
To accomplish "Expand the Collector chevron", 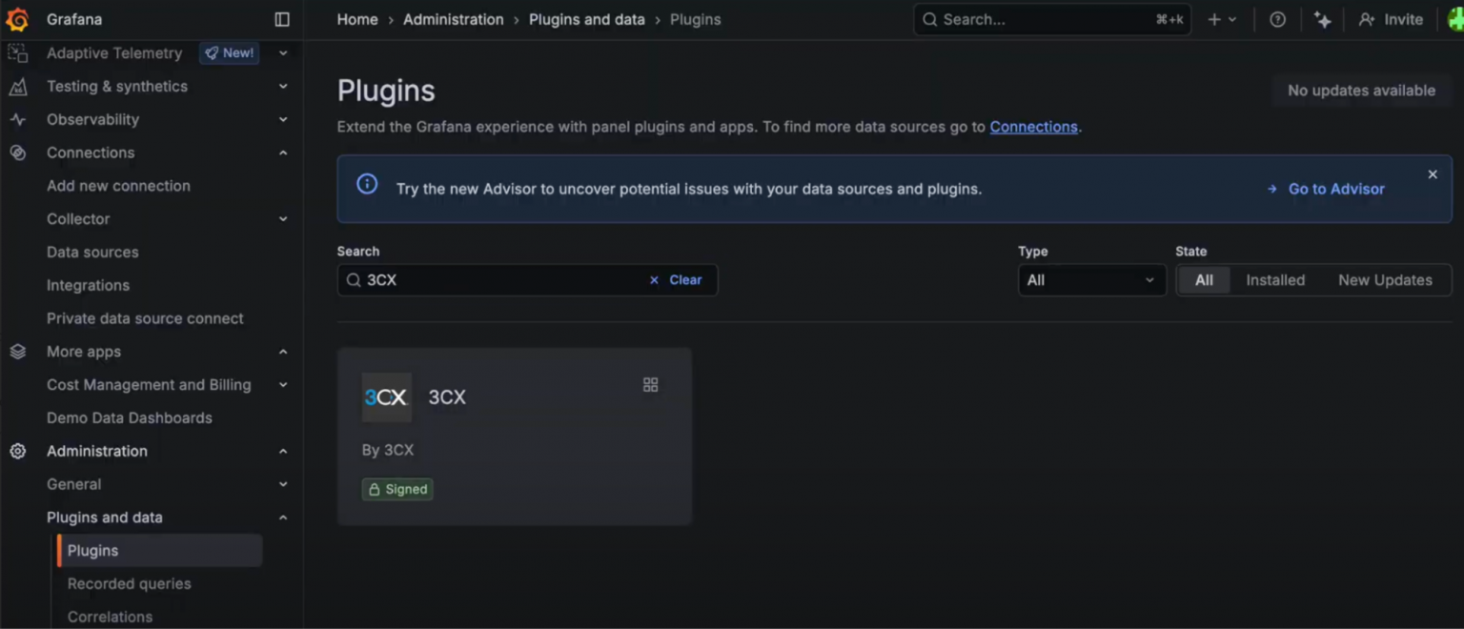I will click(x=283, y=219).
